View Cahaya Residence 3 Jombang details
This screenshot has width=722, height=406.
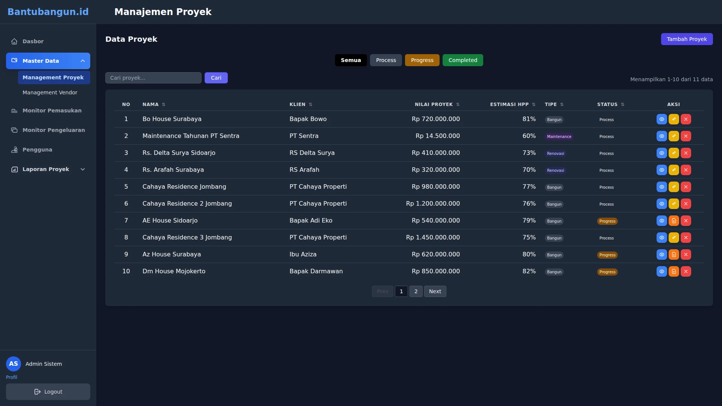click(x=661, y=238)
